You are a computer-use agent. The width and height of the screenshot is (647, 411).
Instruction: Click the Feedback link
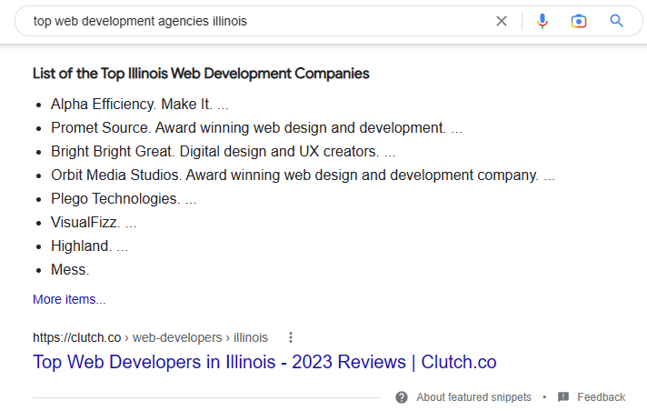pos(601,397)
